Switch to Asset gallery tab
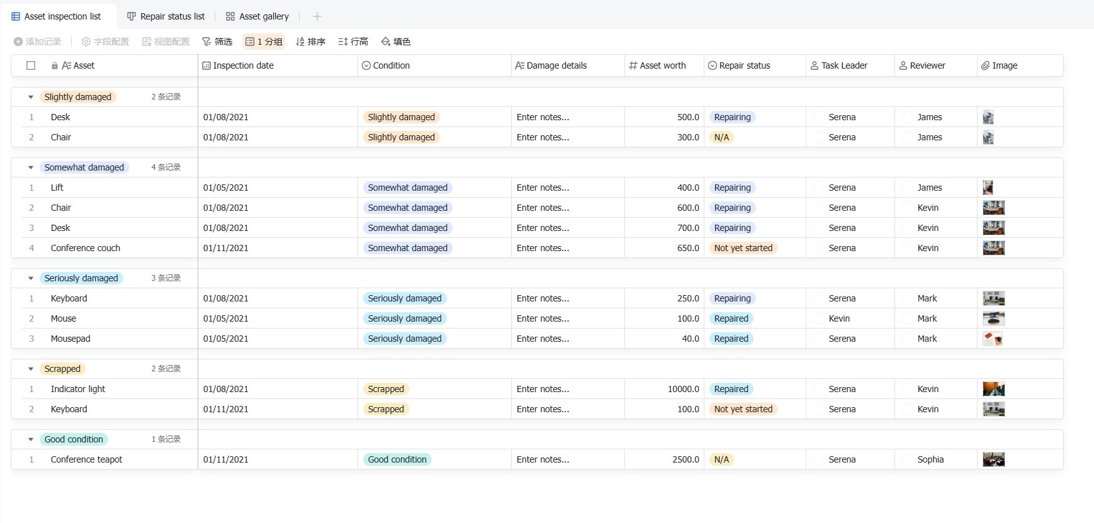 (257, 16)
